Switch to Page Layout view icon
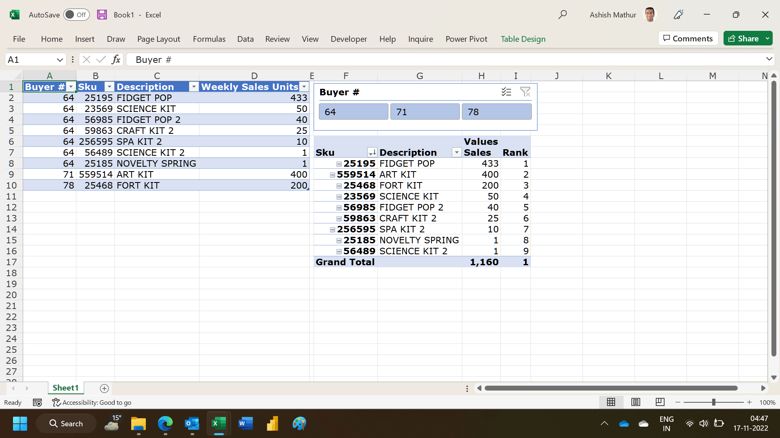 [636, 402]
